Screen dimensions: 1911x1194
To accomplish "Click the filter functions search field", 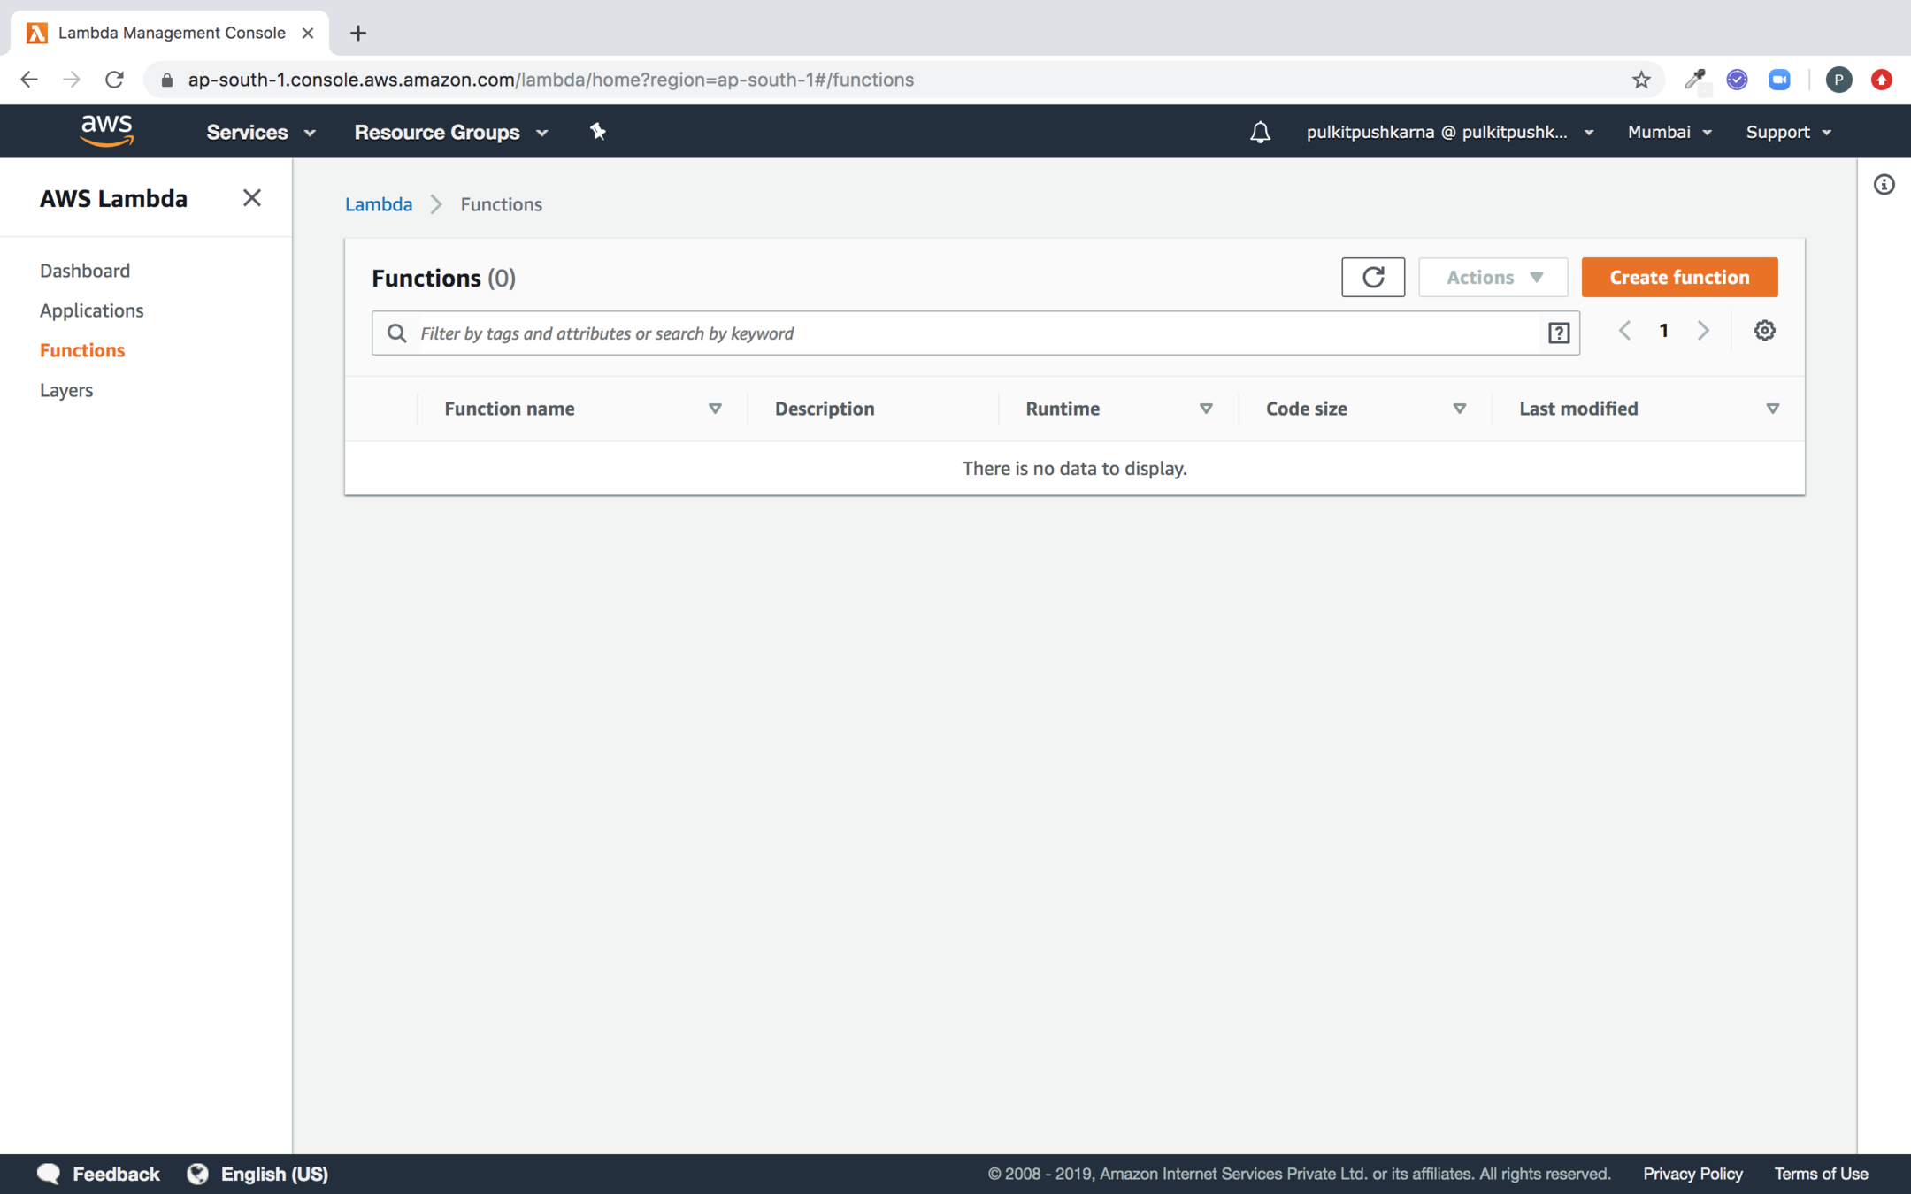I will (973, 333).
